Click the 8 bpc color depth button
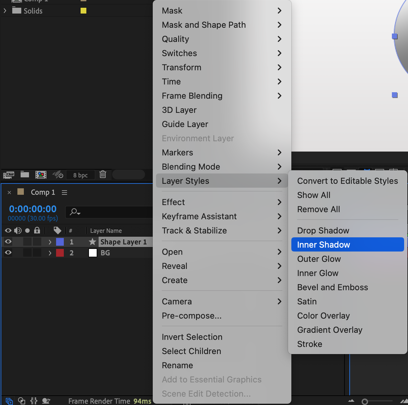The image size is (408, 405). point(80,175)
